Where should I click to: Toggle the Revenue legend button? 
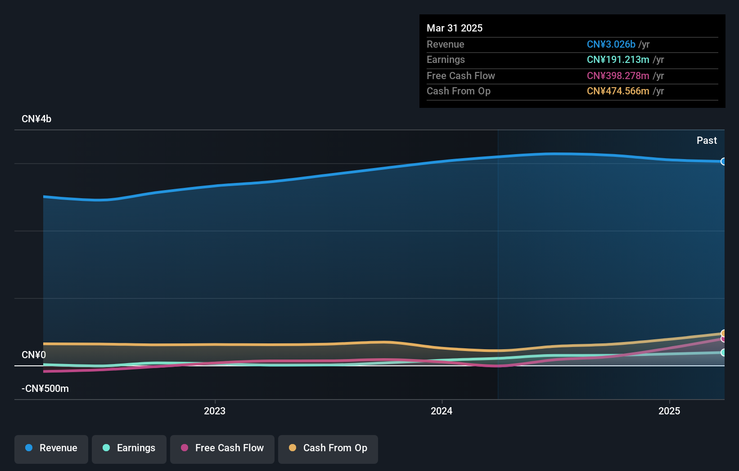(51, 449)
